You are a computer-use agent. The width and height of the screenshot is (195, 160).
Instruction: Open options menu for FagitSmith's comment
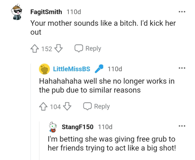[182, 12]
